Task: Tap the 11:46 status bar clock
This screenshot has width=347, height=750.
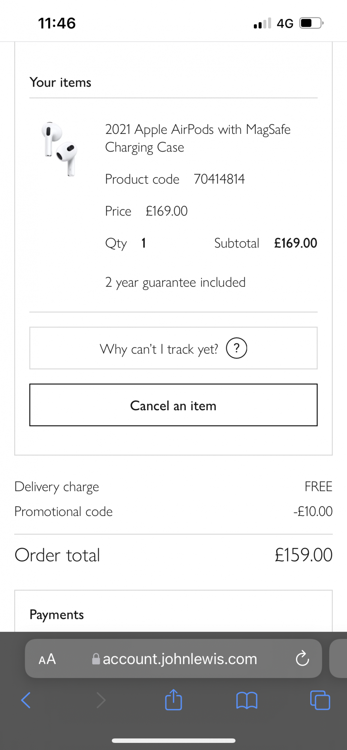Action: (x=57, y=23)
